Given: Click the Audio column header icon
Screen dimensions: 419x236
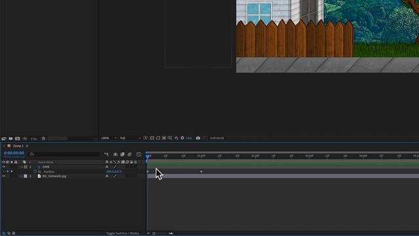Looking at the screenshot, I should point(7,162).
